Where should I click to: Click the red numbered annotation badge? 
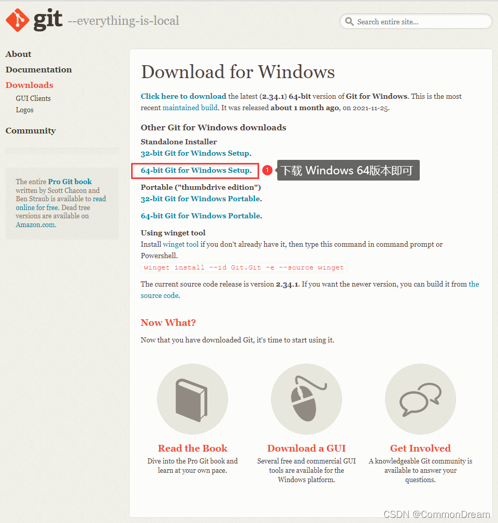(267, 170)
